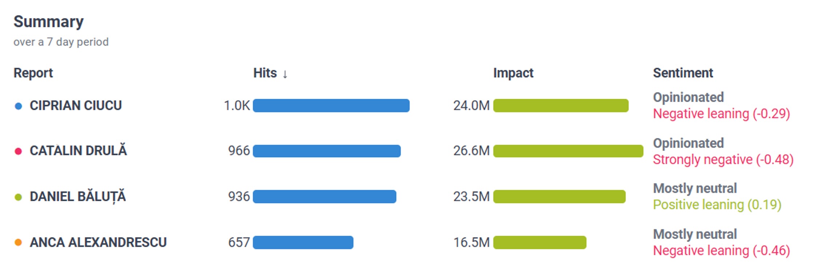
Task: Click the green dot beside Daniel Băluță
Action: [x=18, y=197]
